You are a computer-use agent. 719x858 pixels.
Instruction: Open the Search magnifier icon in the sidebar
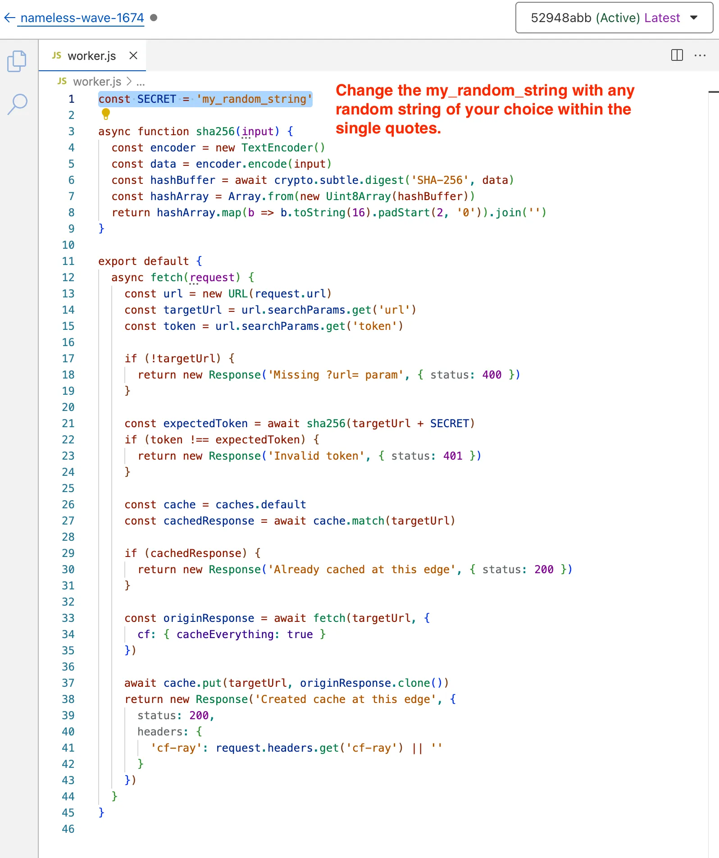click(x=17, y=105)
